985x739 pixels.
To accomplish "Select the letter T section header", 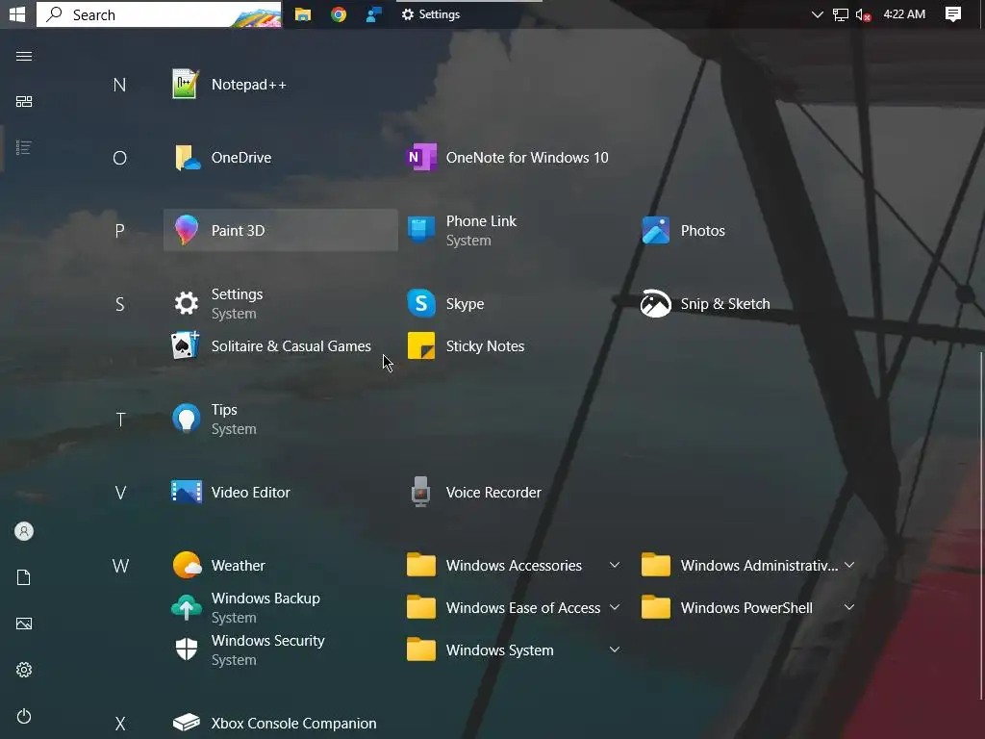I will [x=120, y=420].
